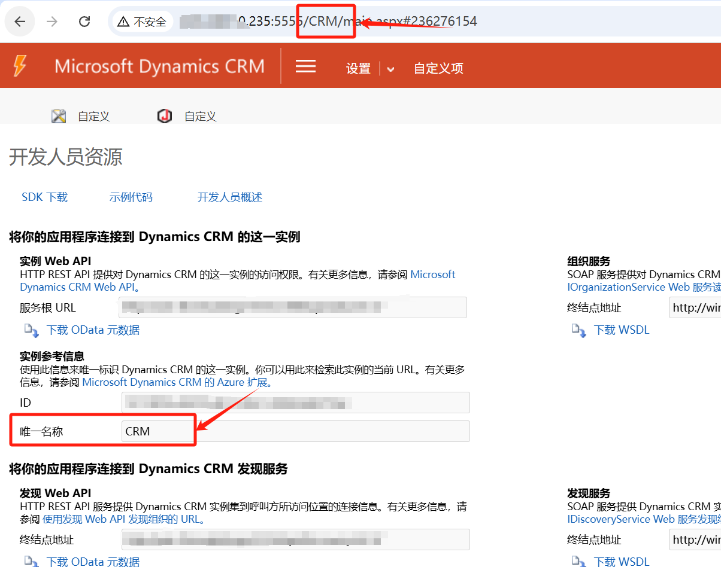Click the 不安全 security warning badge

(x=143, y=22)
